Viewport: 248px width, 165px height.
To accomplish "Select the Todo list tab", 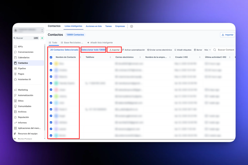I will [53, 43].
